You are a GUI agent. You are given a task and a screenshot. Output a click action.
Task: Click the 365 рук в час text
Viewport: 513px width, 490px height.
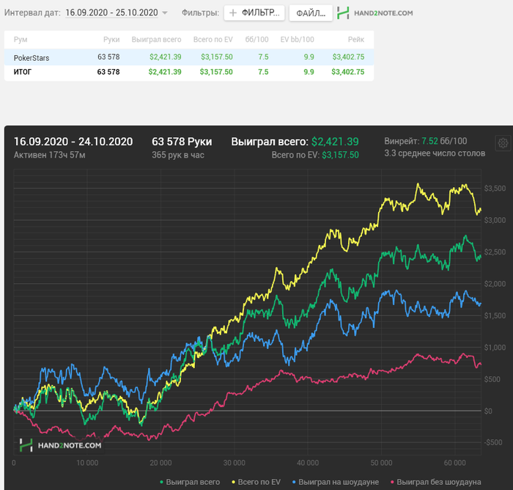point(178,155)
